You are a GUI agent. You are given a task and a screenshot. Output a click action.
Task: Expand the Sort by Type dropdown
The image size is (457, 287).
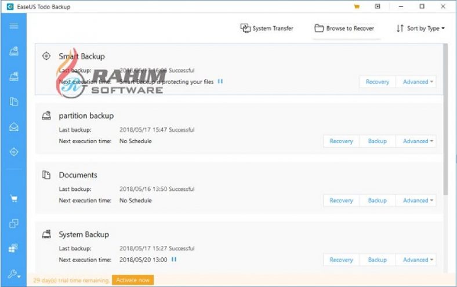420,28
